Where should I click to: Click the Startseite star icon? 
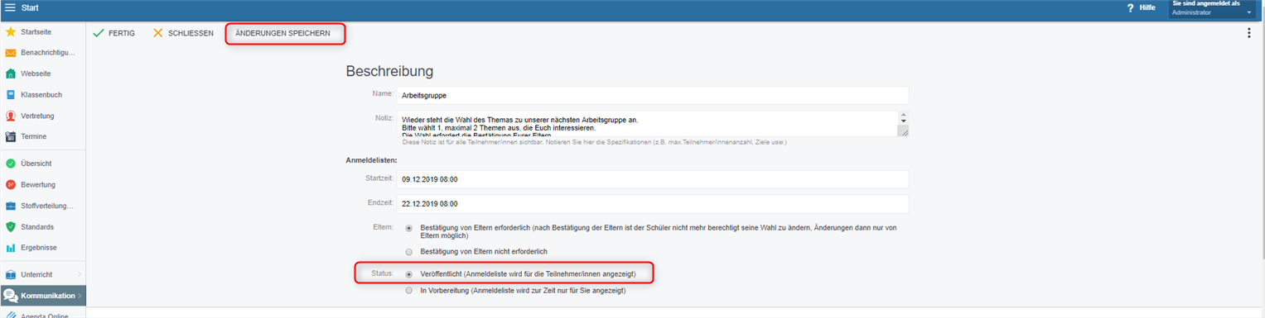11,32
